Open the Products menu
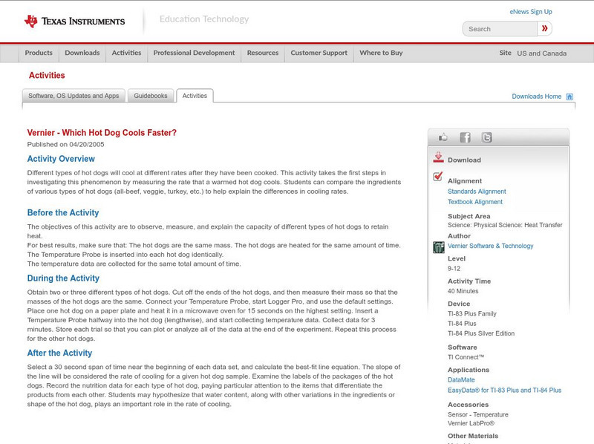594x444 pixels. click(39, 53)
